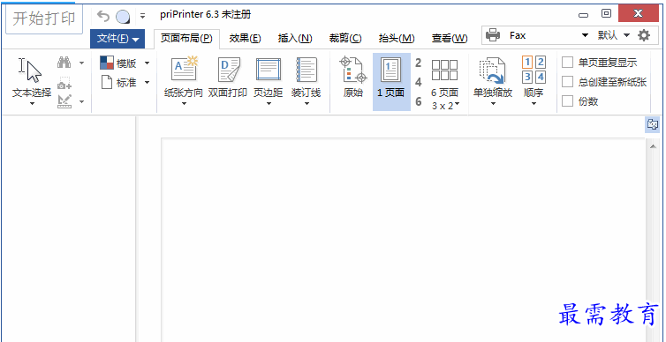Expand the measure tool dropdown arrow
Image resolution: width=666 pixels, height=342 pixels.
coord(81,101)
